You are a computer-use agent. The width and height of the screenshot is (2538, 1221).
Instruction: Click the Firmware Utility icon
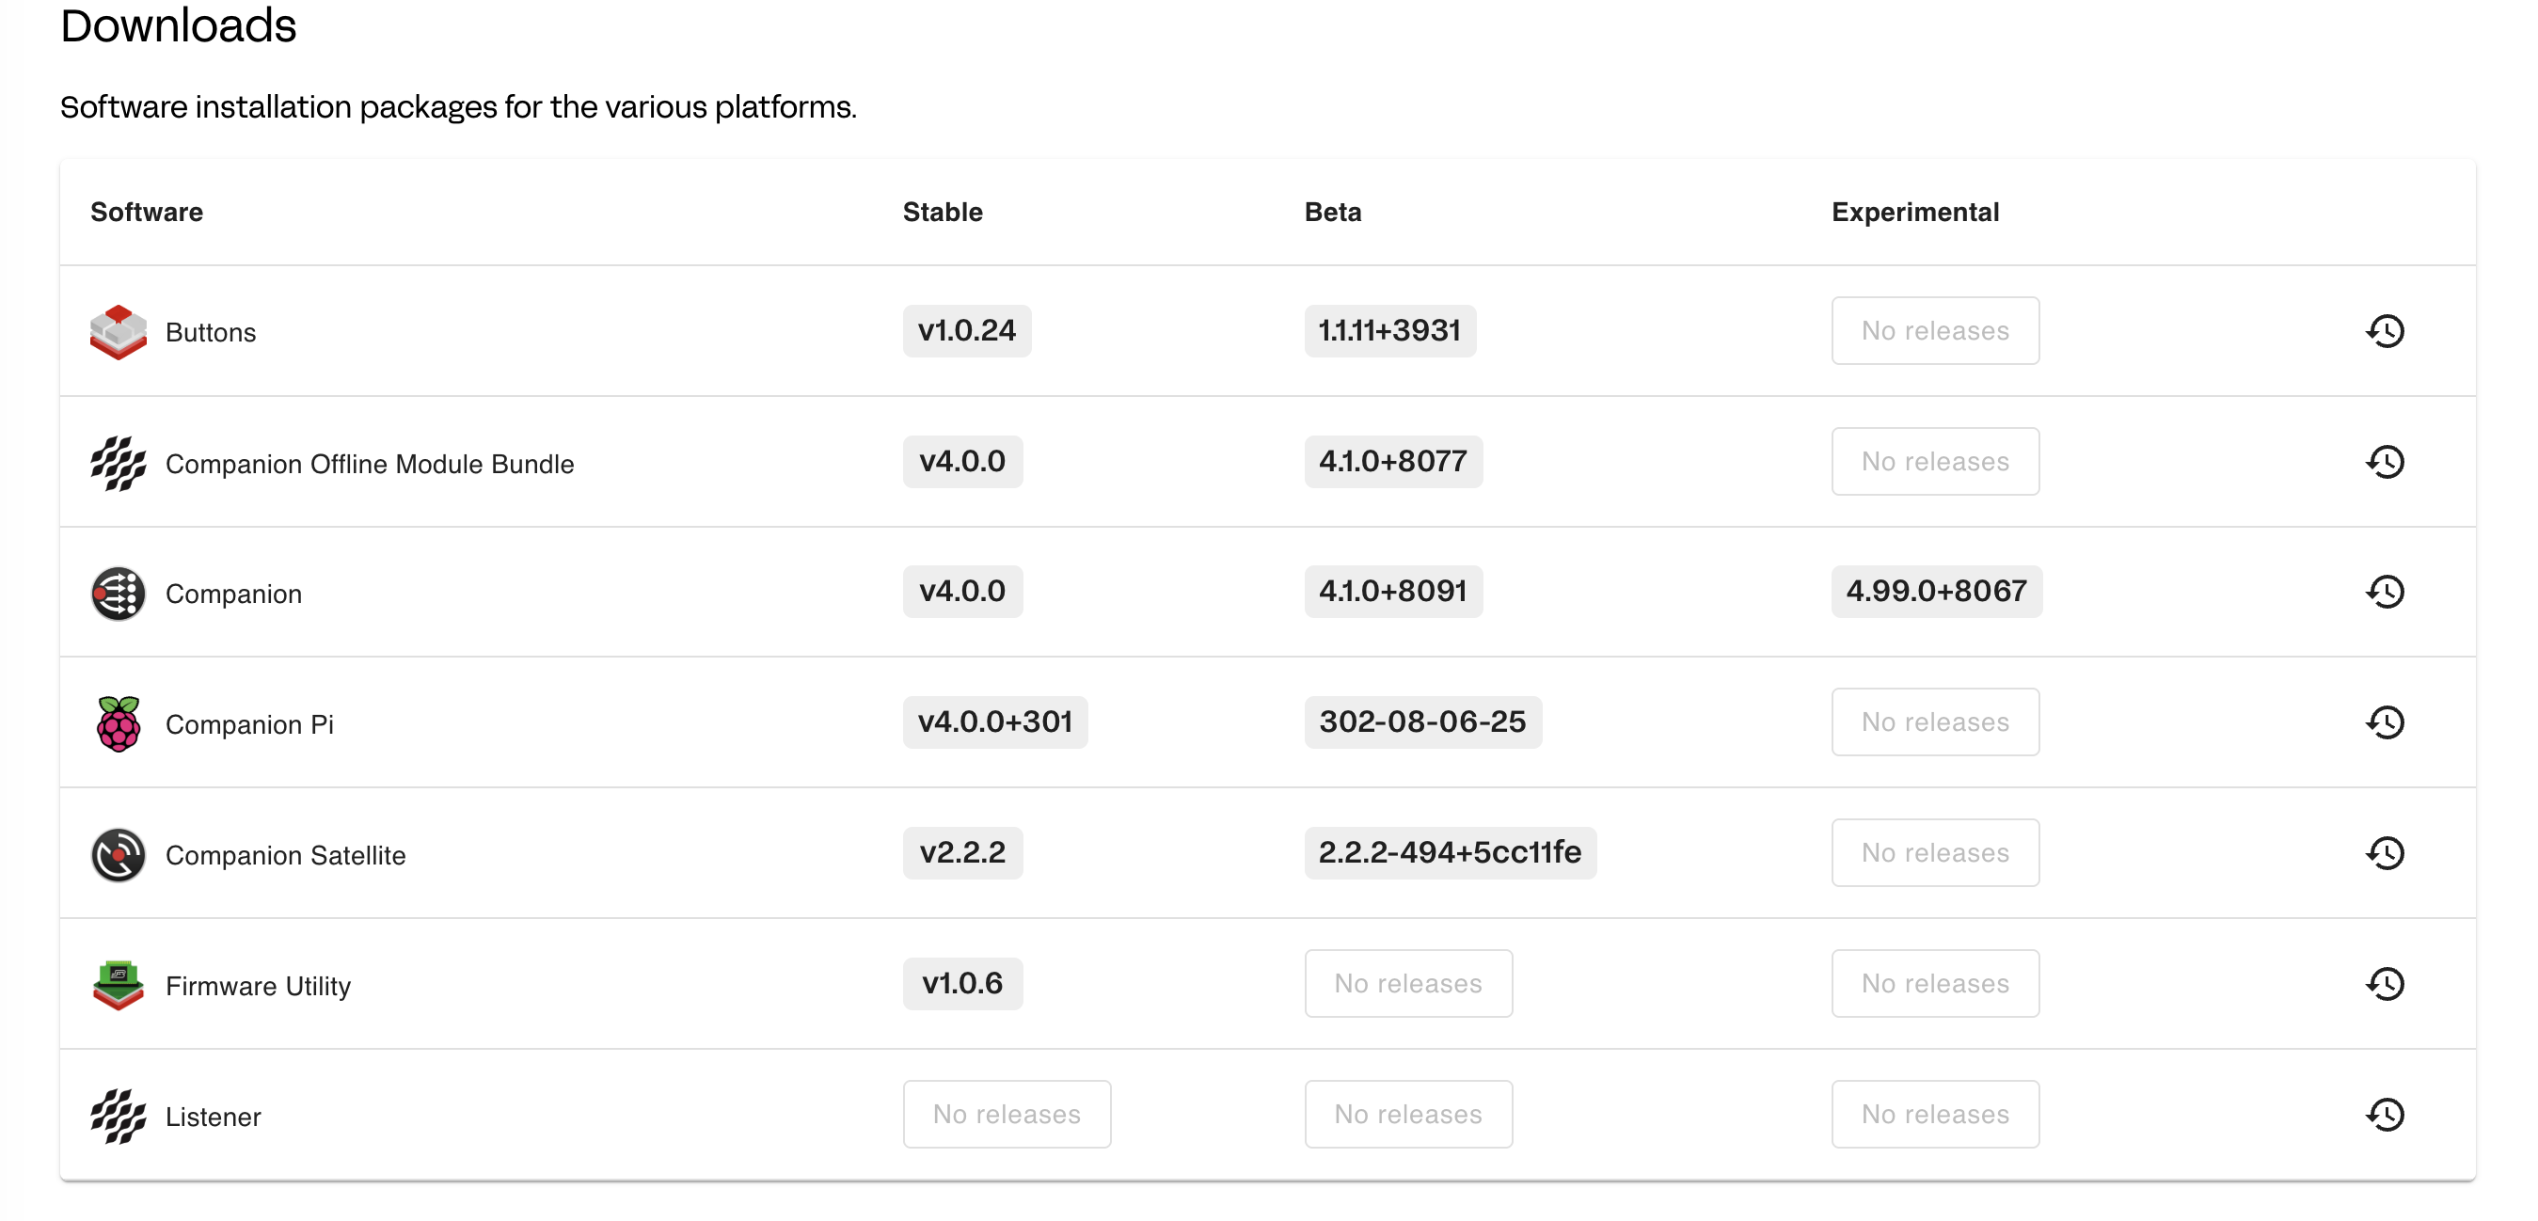119,985
